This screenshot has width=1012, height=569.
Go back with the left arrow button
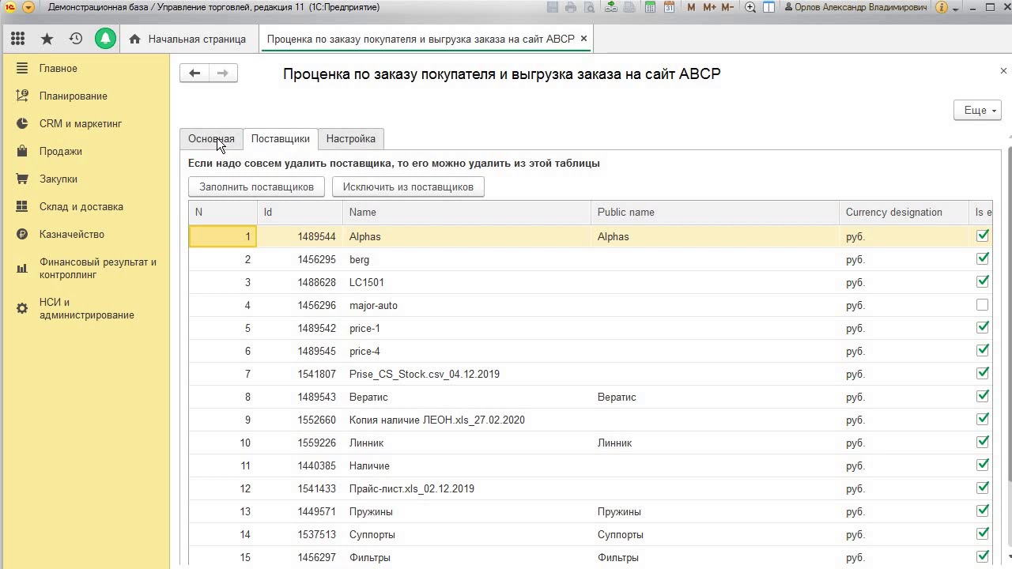194,73
